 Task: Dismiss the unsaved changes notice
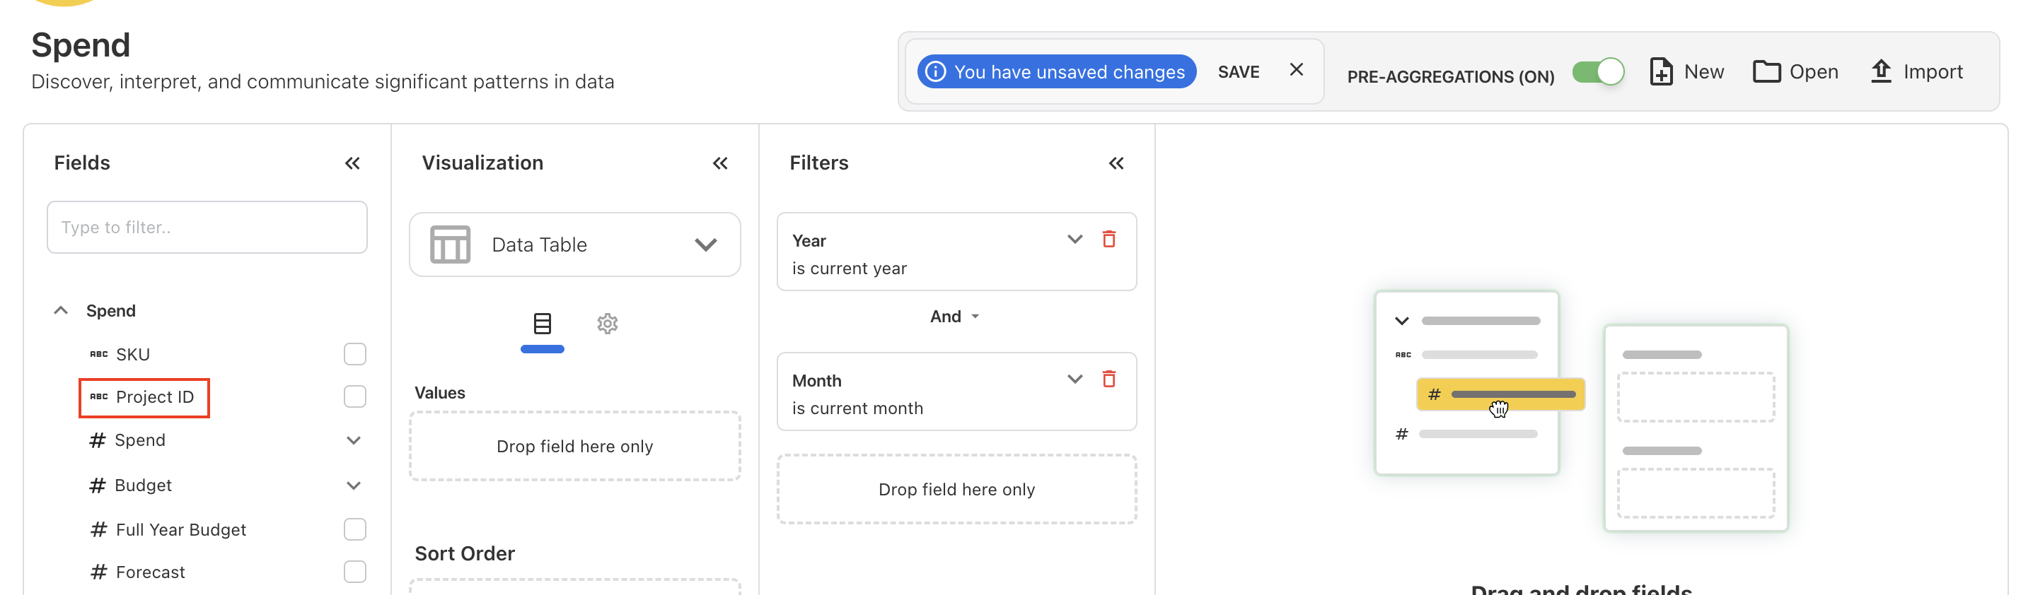click(1296, 70)
